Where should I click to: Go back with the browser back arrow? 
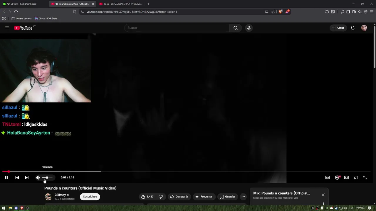[x=4, y=12]
